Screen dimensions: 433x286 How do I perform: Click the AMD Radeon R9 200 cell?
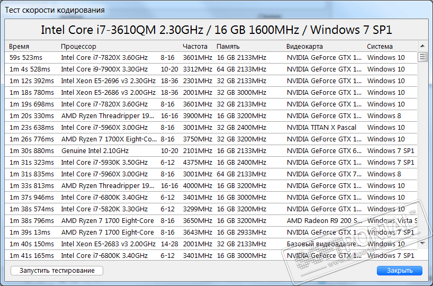[324, 220]
